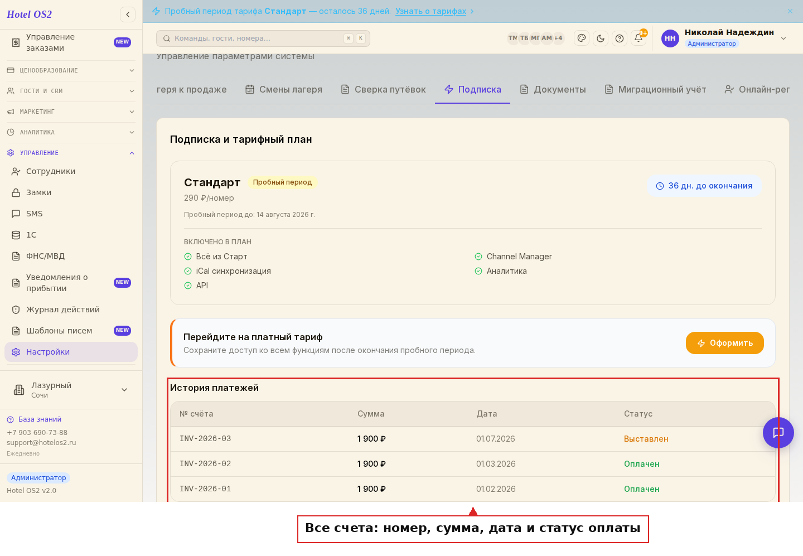Viewport: 803px width, 556px height.
Task: Expand the Гости и CRM section
Action: tap(71, 91)
